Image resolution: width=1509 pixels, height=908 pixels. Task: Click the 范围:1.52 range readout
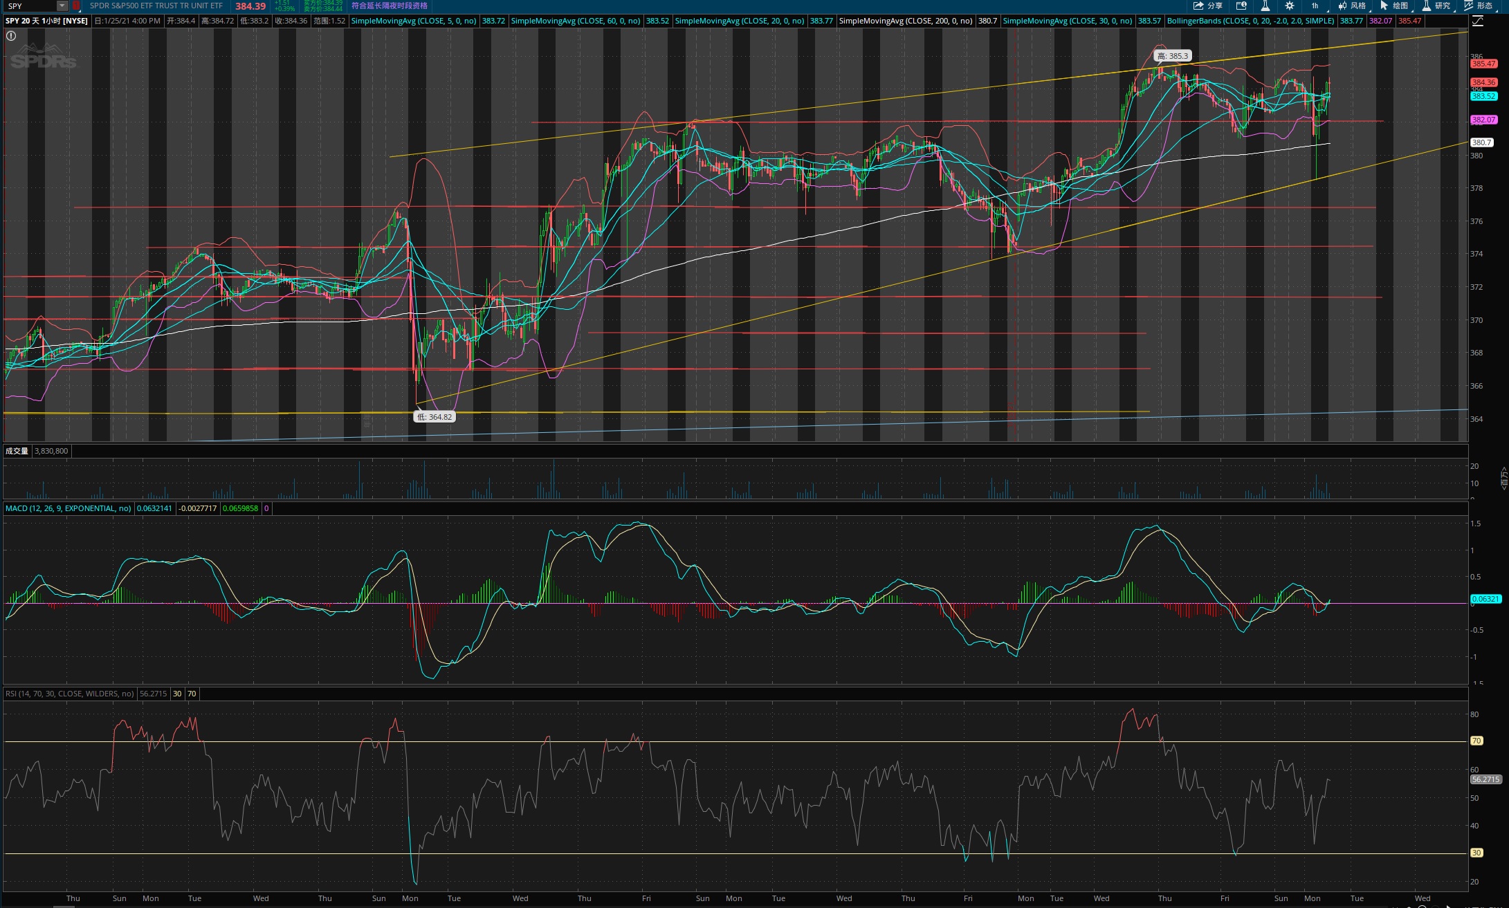[x=329, y=21]
